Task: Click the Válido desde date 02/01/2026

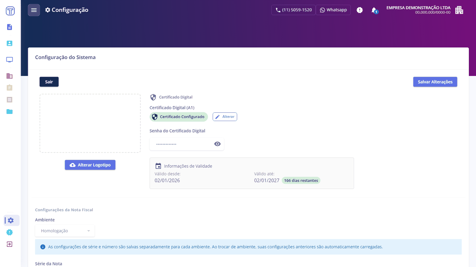Action: (x=167, y=180)
